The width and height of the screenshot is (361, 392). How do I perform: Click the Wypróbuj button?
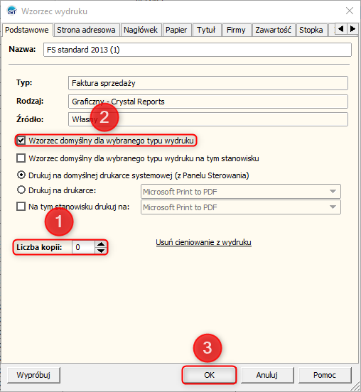coord(33,375)
